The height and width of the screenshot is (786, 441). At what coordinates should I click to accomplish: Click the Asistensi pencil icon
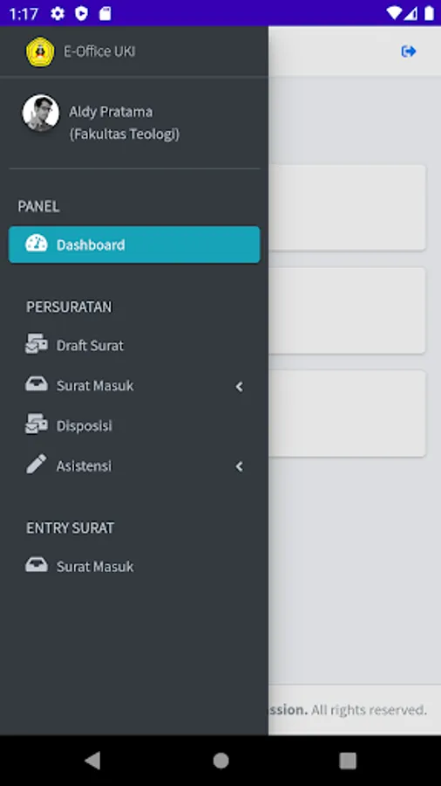36,465
